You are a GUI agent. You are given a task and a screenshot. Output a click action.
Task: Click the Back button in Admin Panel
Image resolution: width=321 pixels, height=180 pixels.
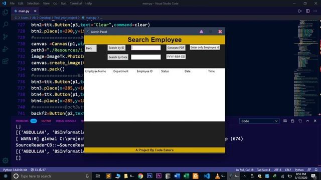pyautogui.click(x=90, y=48)
